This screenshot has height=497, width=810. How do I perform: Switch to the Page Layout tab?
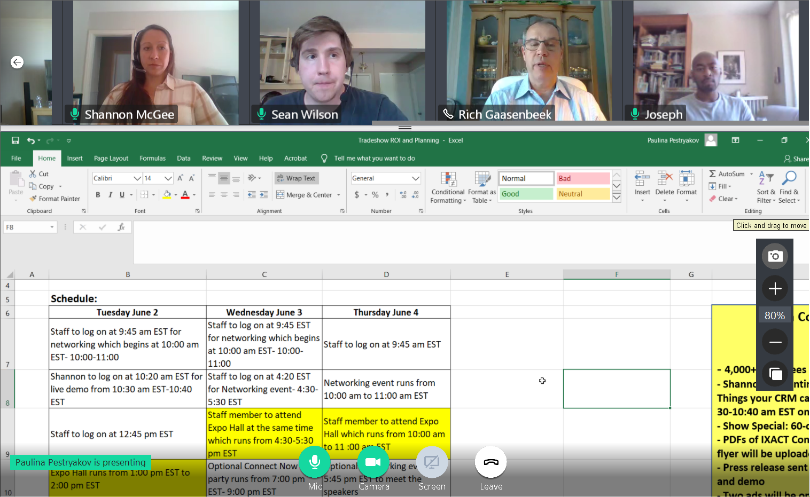click(x=111, y=159)
